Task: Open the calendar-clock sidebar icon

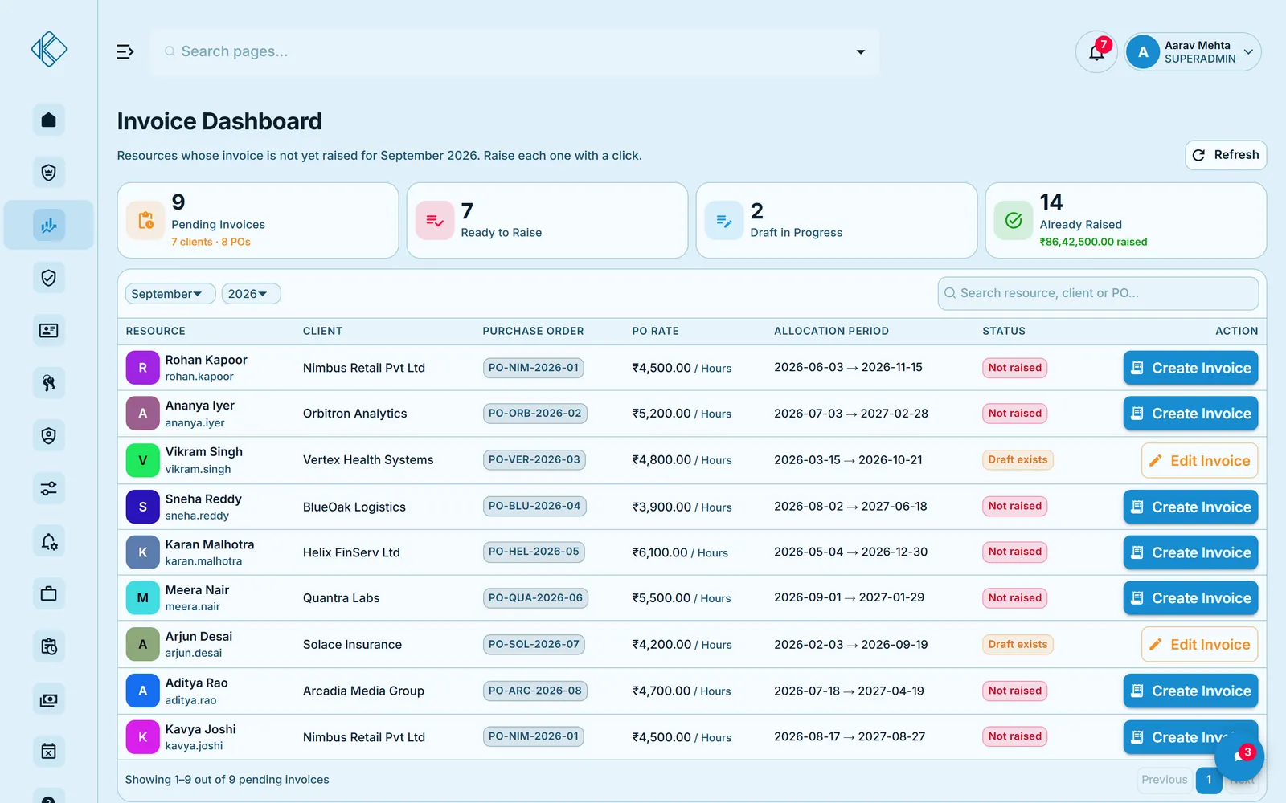Action: [49, 646]
